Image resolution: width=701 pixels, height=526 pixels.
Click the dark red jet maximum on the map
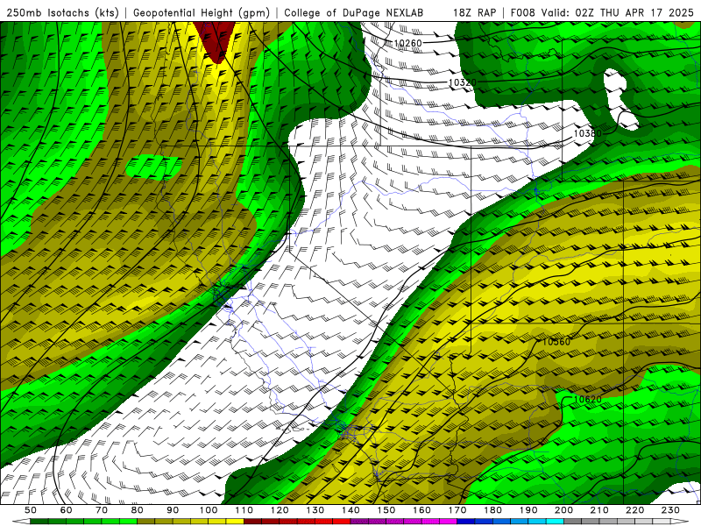tap(216, 40)
